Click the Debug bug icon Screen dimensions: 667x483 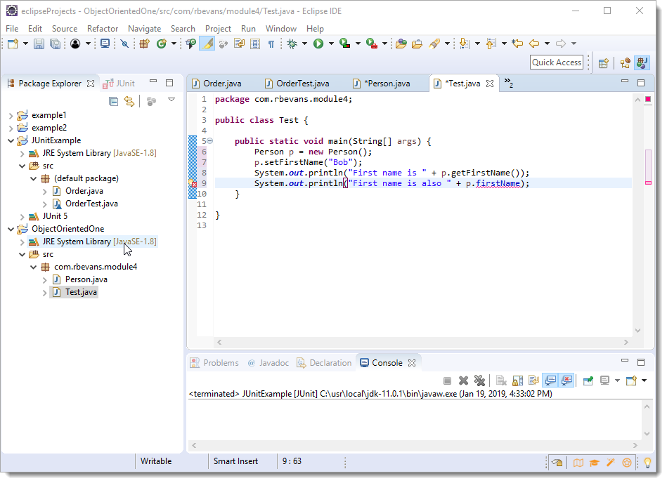(292, 44)
